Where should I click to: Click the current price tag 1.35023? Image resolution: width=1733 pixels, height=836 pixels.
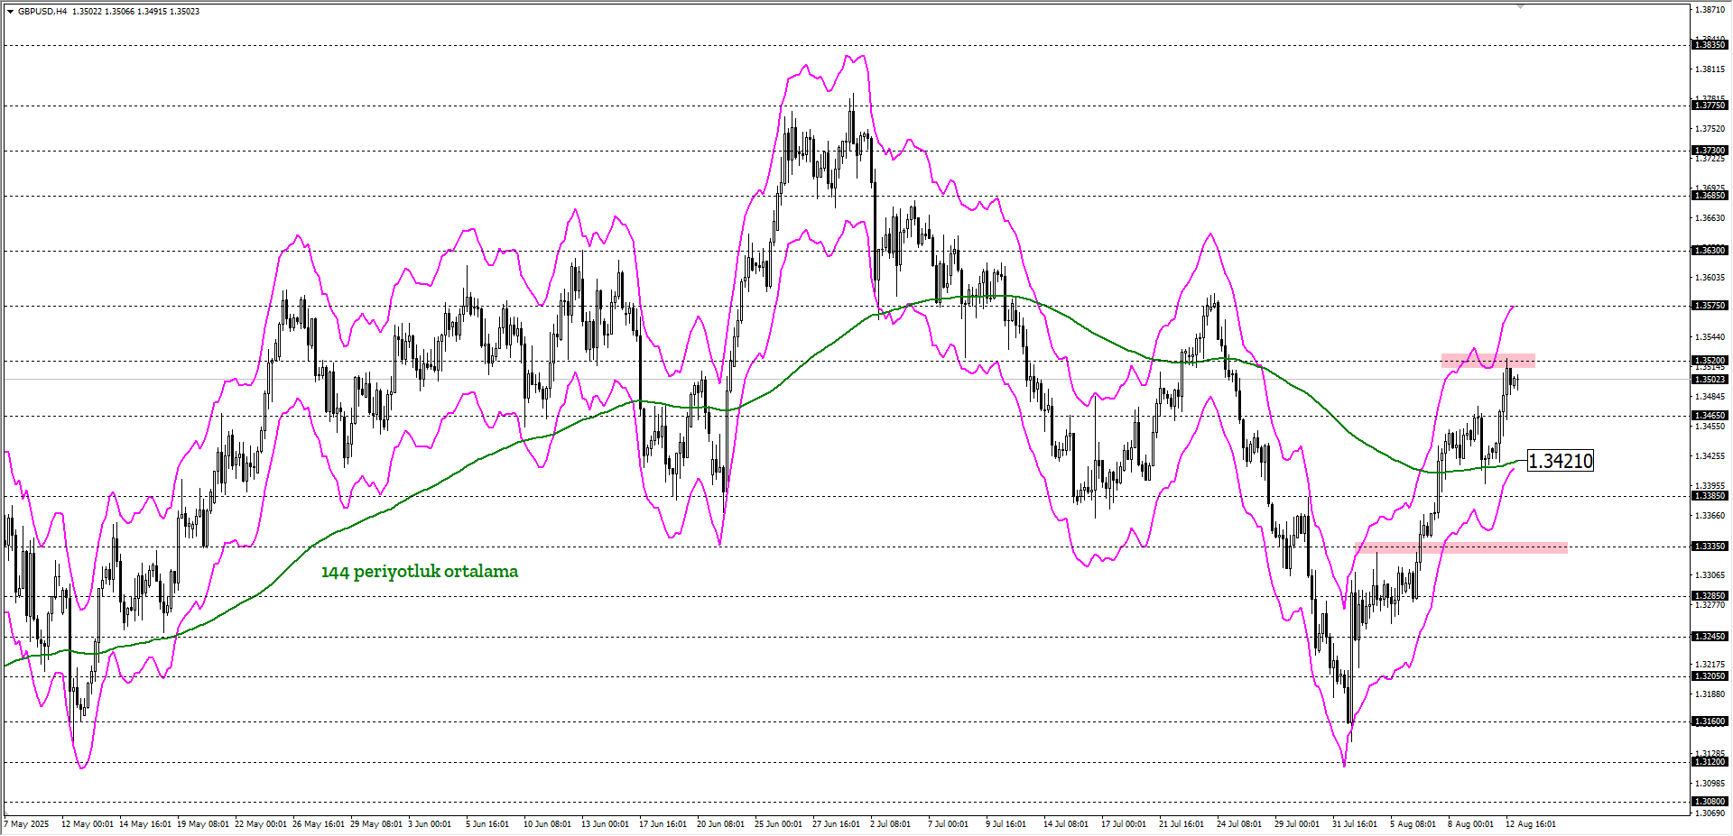pyautogui.click(x=1710, y=380)
